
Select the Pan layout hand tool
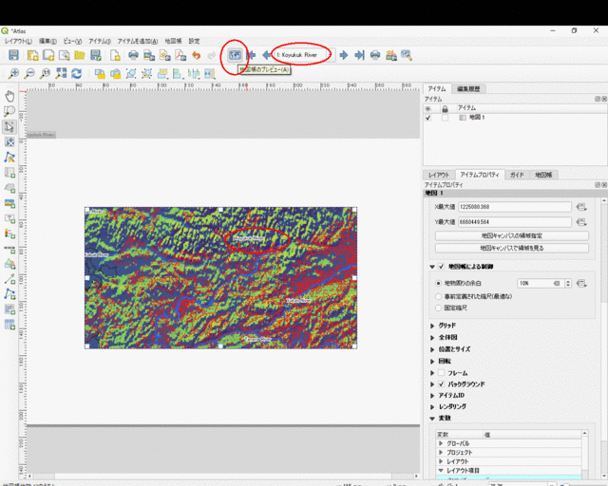click(9, 96)
